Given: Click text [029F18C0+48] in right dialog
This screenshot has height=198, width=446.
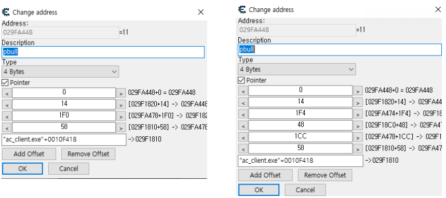Looking at the screenshot, I should point(386,125).
